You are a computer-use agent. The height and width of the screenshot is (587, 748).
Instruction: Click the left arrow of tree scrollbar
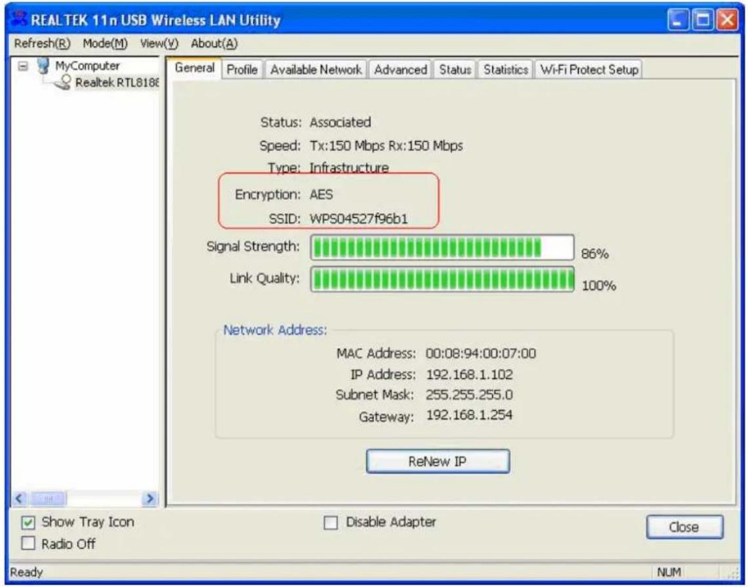coord(19,498)
